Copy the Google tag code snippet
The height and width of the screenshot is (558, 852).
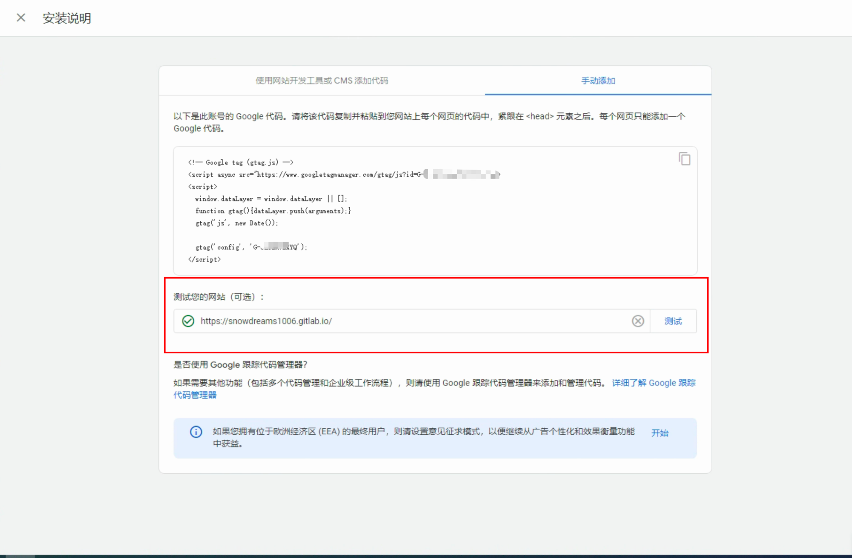point(684,159)
